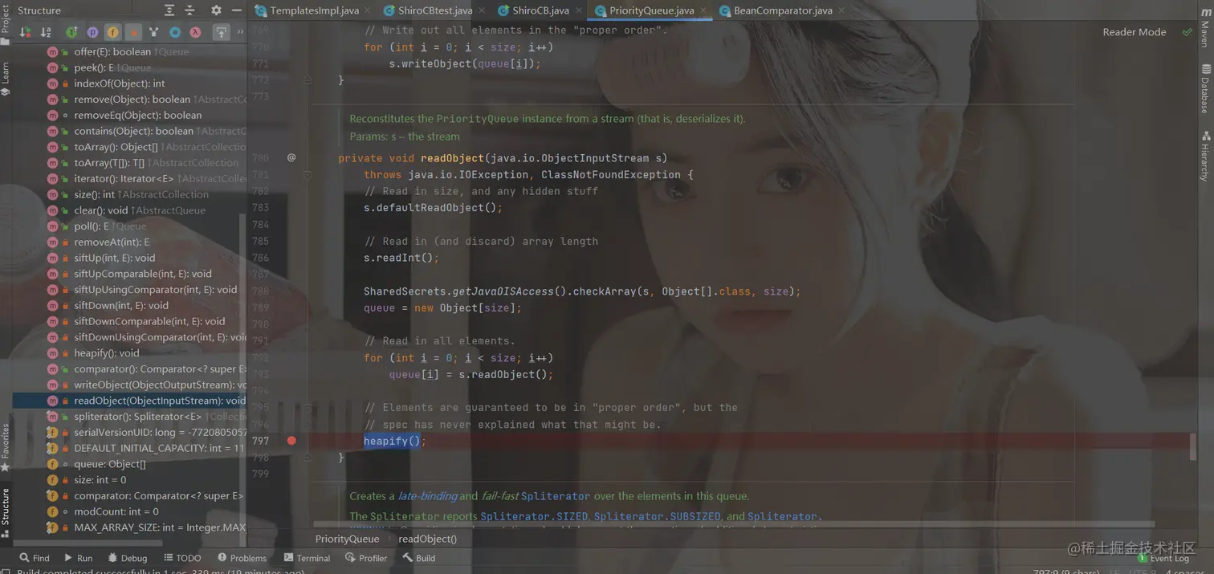Open the Terminal tool window
The image size is (1214, 574).
[x=307, y=558]
